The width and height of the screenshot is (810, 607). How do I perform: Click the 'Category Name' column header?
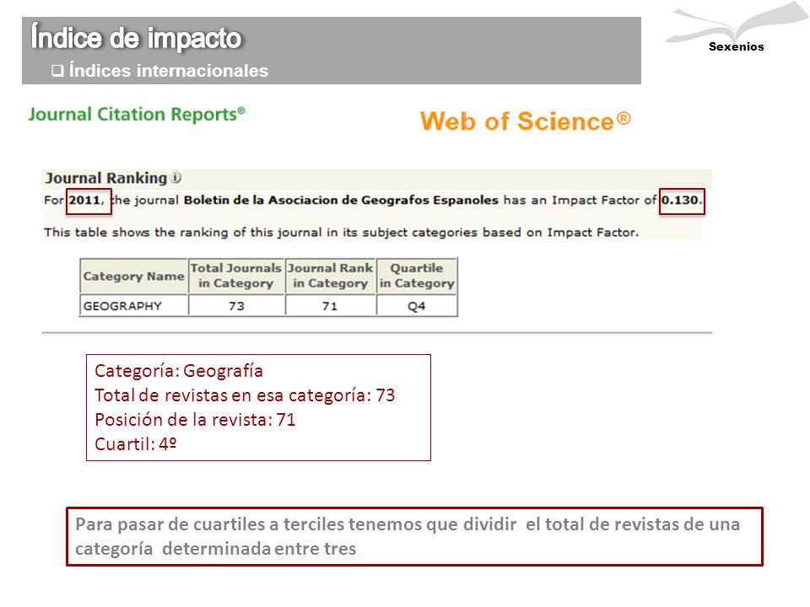tap(134, 277)
